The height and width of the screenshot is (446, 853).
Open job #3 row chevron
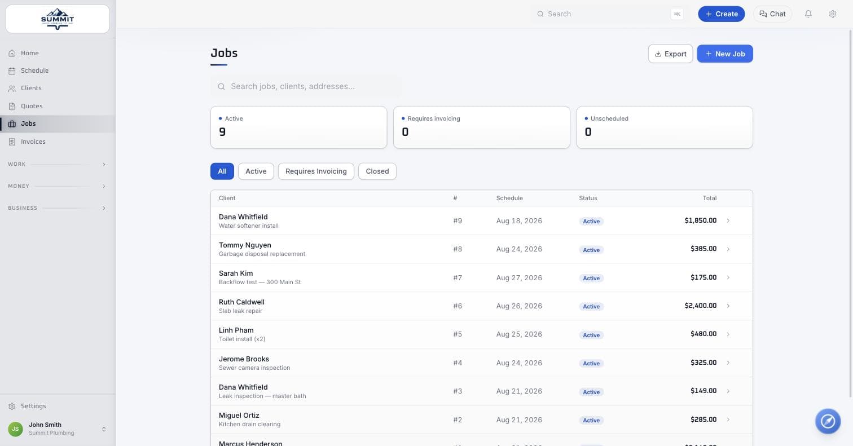point(728,391)
